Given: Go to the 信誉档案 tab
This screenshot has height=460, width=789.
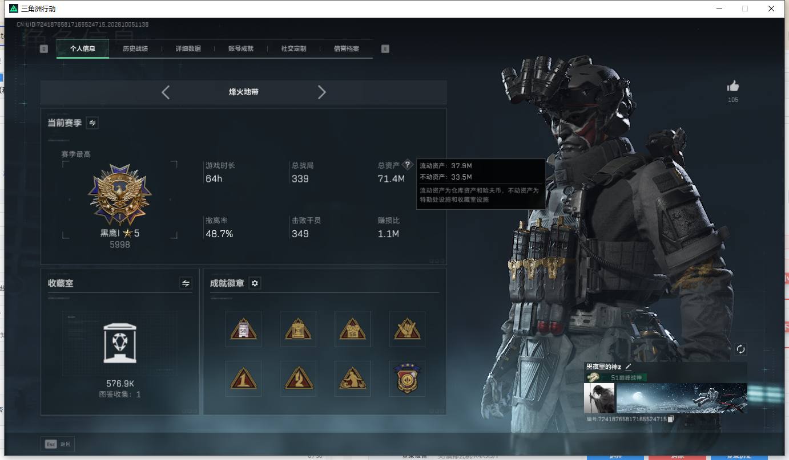Looking at the screenshot, I should [347, 49].
